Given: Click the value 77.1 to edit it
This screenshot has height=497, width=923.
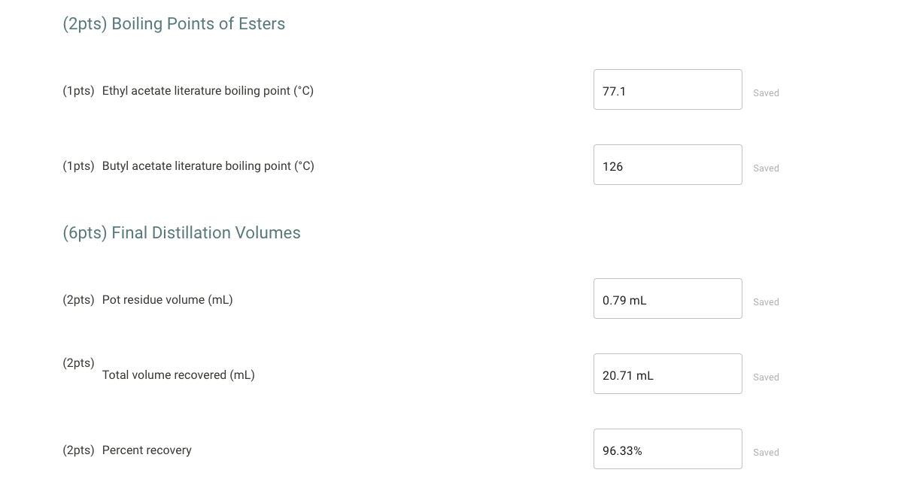Looking at the screenshot, I should 614,91.
